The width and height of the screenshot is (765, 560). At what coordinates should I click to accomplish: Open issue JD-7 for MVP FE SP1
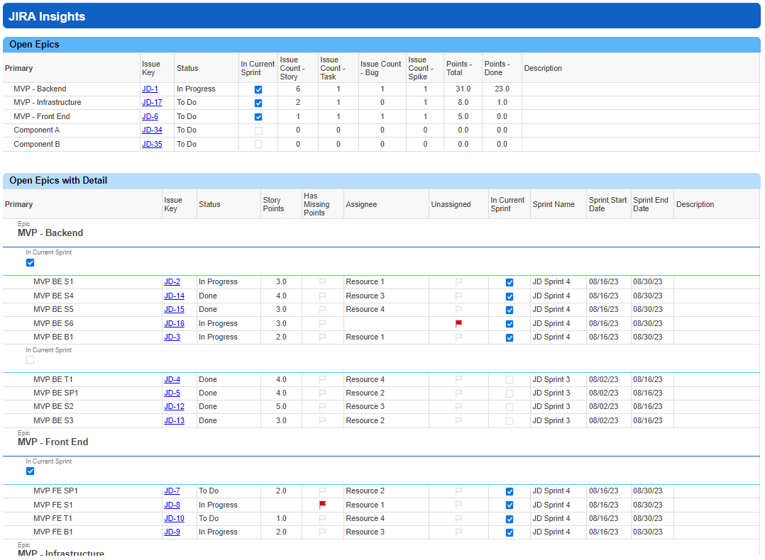pyautogui.click(x=172, y=491)
